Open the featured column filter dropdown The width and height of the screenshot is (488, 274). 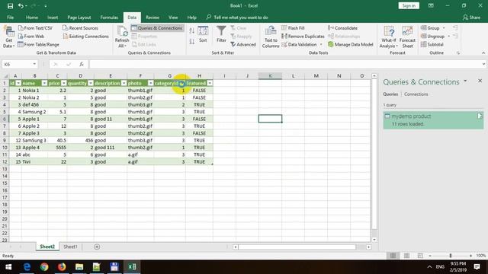click(x=210, y=83)
